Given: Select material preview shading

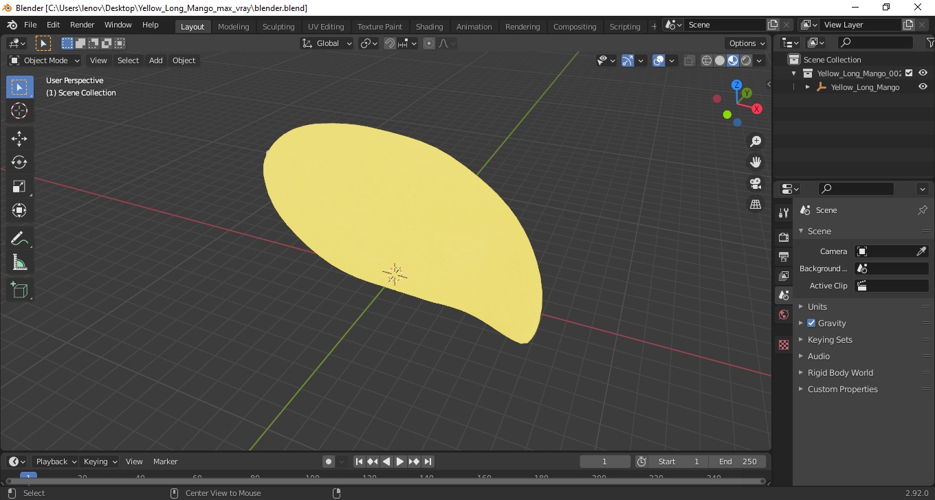Looking at the screenshot, I should (733, 60).
